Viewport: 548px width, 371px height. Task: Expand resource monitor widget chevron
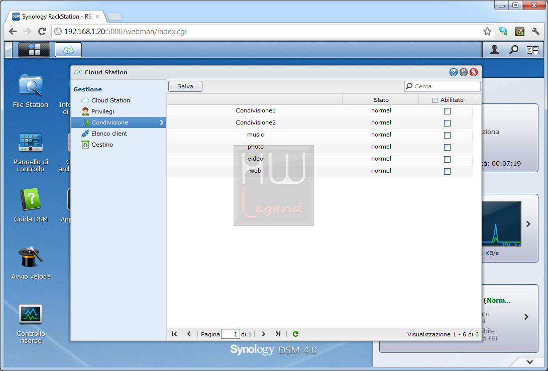click(528, 224)
